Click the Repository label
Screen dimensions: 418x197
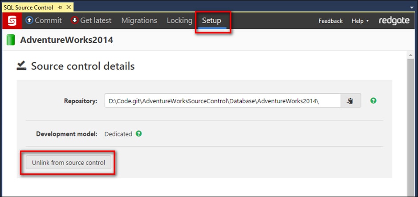point(81,101)
